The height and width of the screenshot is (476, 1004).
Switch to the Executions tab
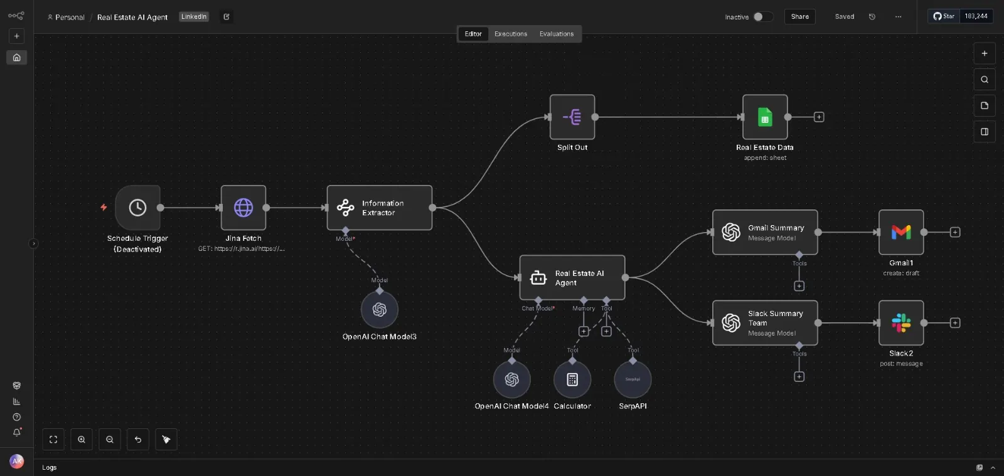(x=511, y=34)
